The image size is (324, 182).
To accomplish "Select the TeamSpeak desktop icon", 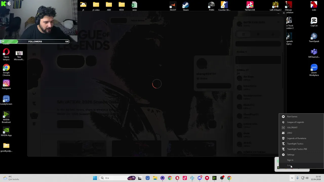I will [314, 38].
